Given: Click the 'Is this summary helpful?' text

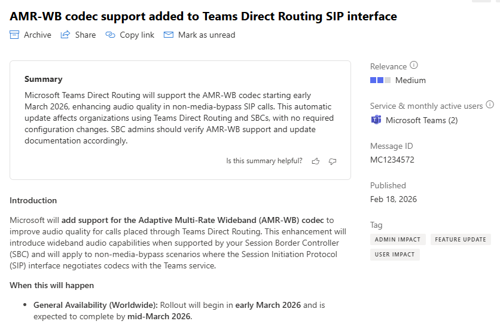Looking at the screenshot, I should (x=264, y=161).
